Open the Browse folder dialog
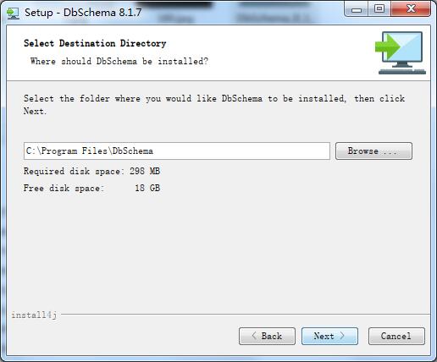 coord(373,151)
